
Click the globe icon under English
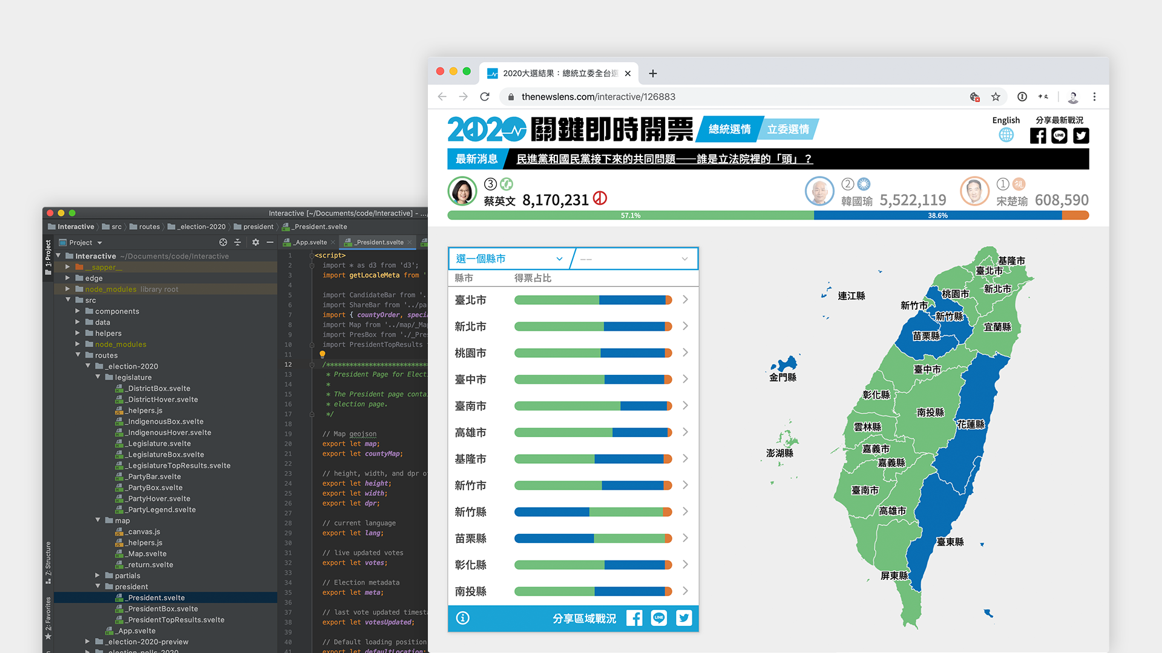coord(1006,135)
